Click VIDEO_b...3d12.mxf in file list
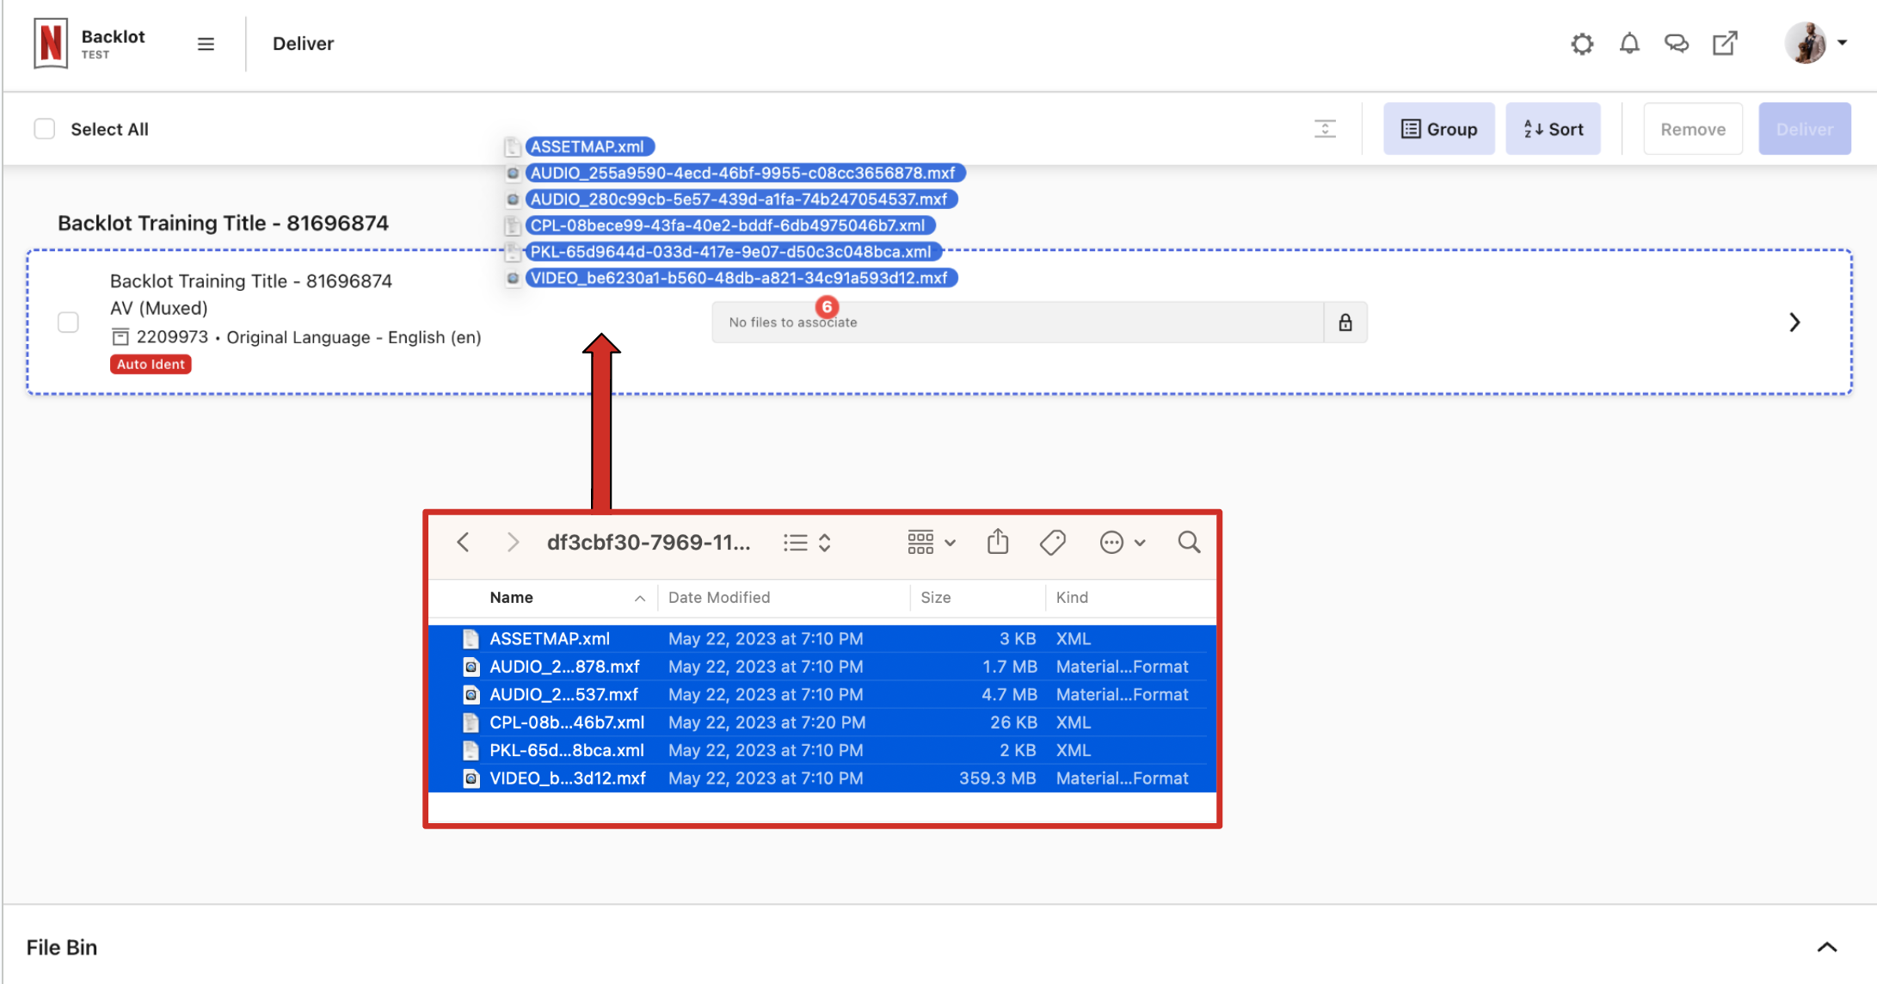The image size is (1877, 984). click(568, 778)
